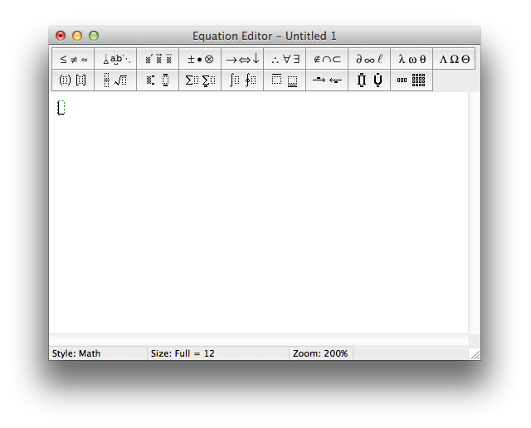Viewport: 531px width, 428px height.
Task: Click the vertical scrollbar track
Action: click(x=474, y=212)
